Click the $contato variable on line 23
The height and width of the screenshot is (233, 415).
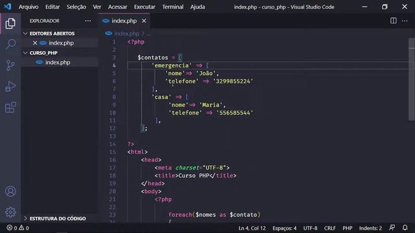[243, 215]
